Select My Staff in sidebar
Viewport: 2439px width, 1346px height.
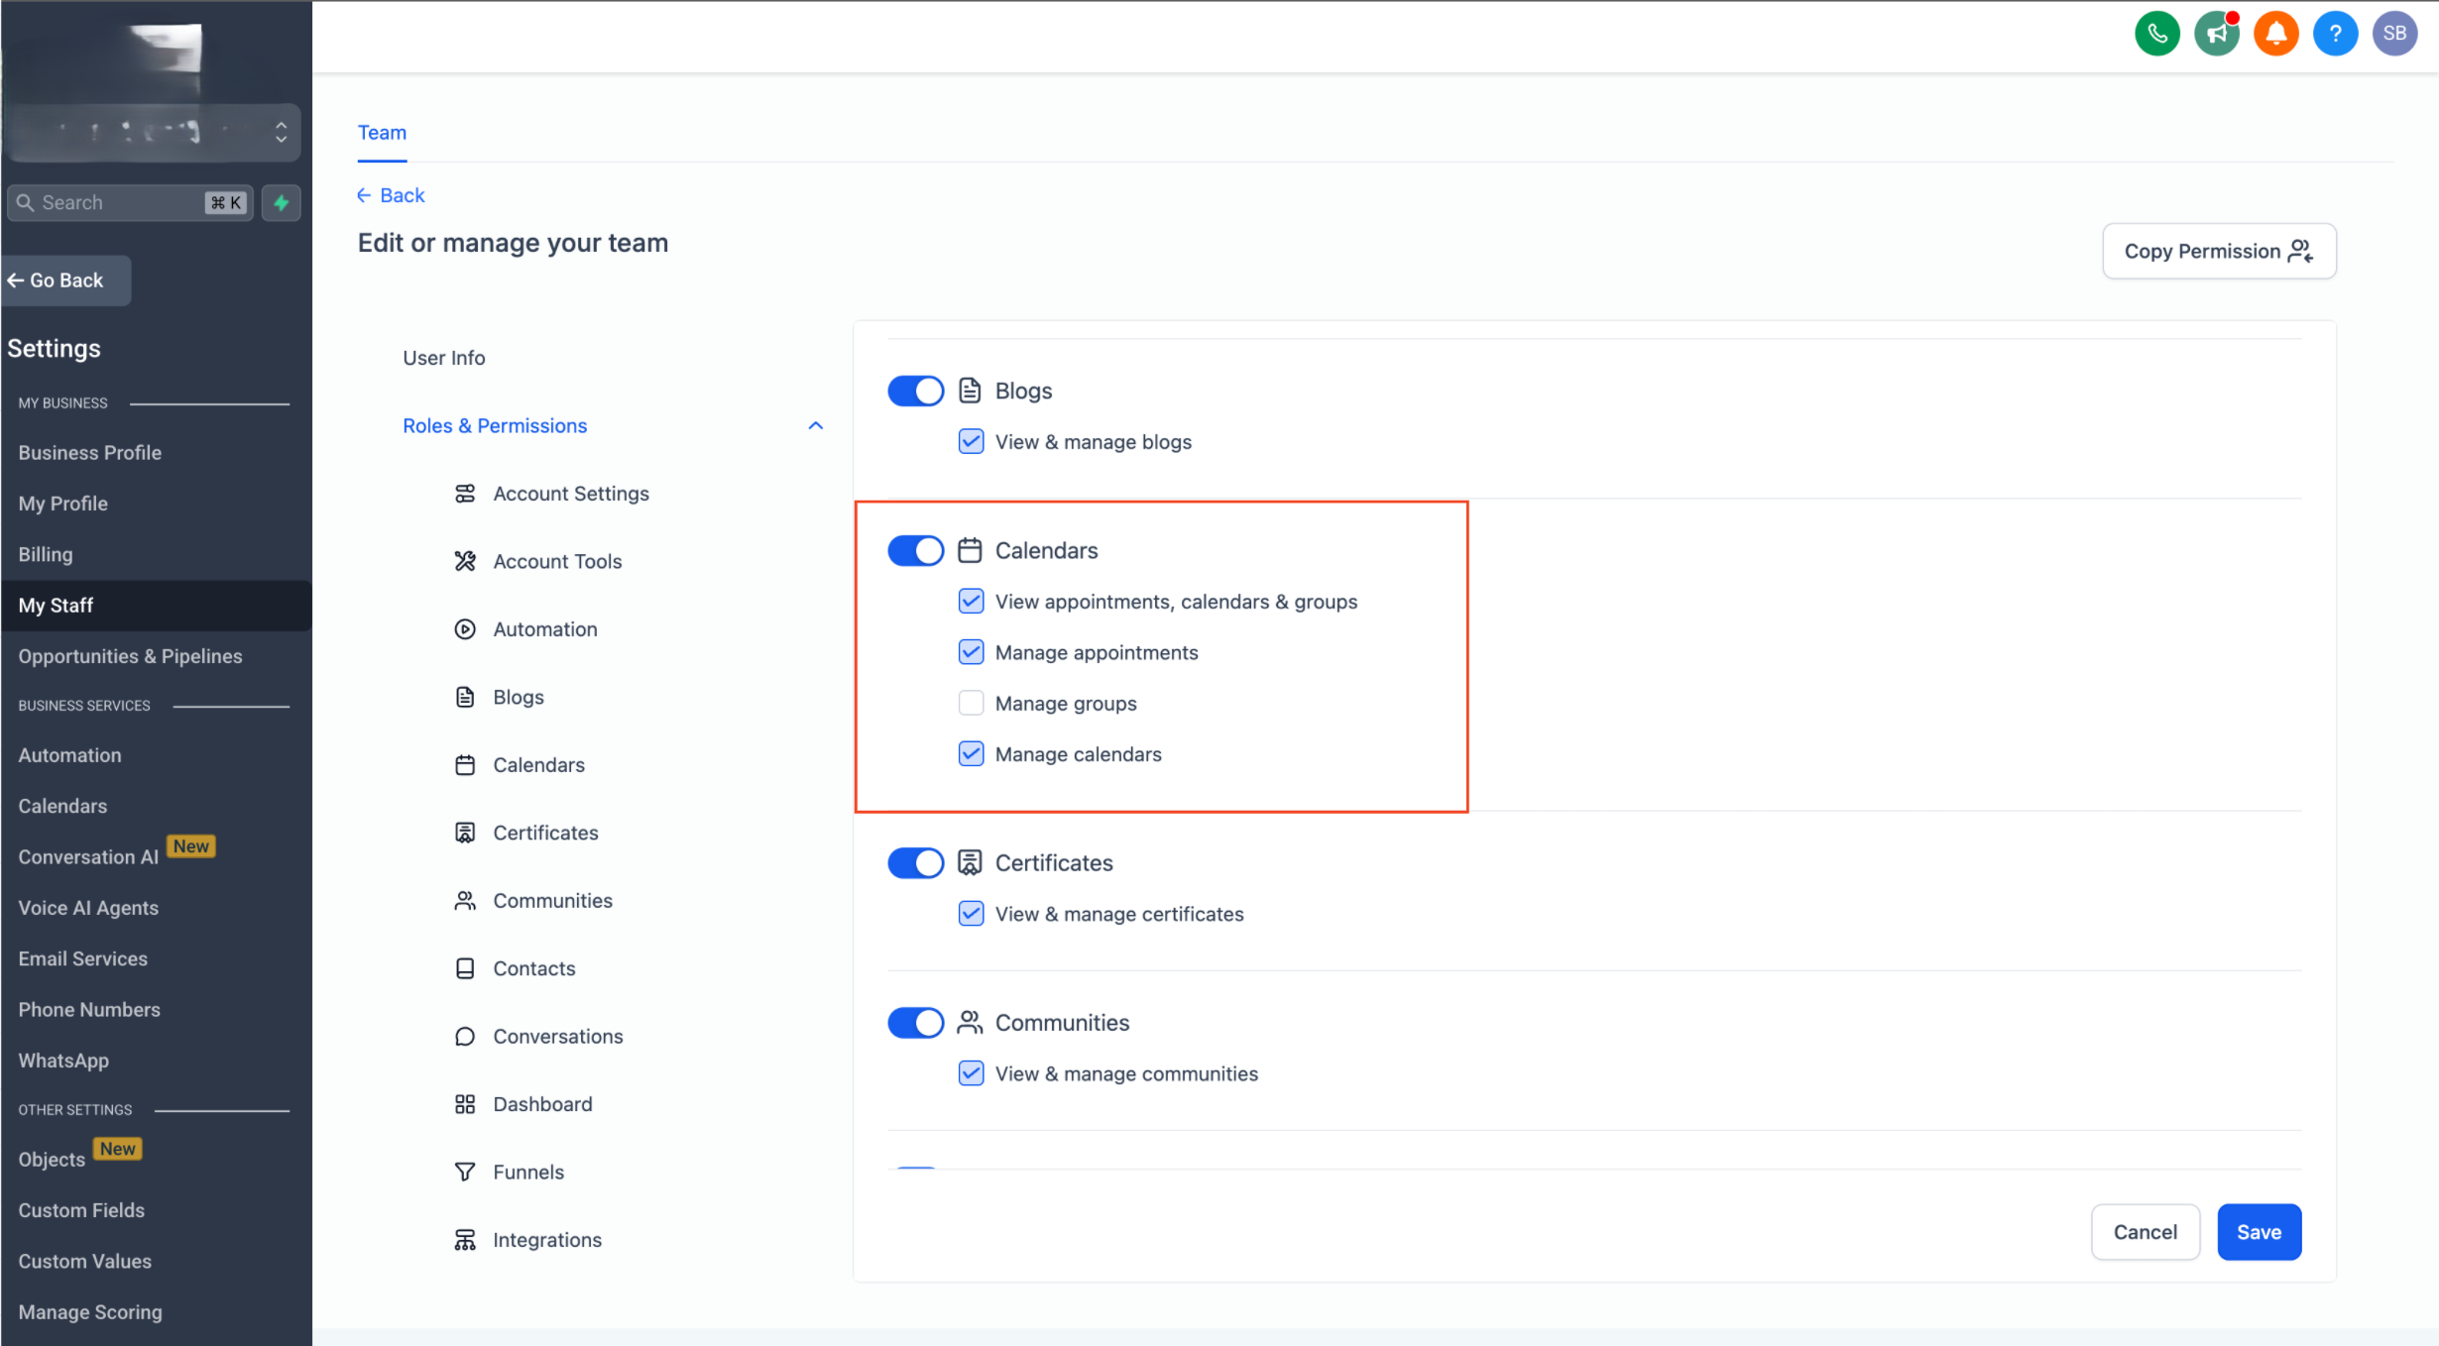point(156,606)
